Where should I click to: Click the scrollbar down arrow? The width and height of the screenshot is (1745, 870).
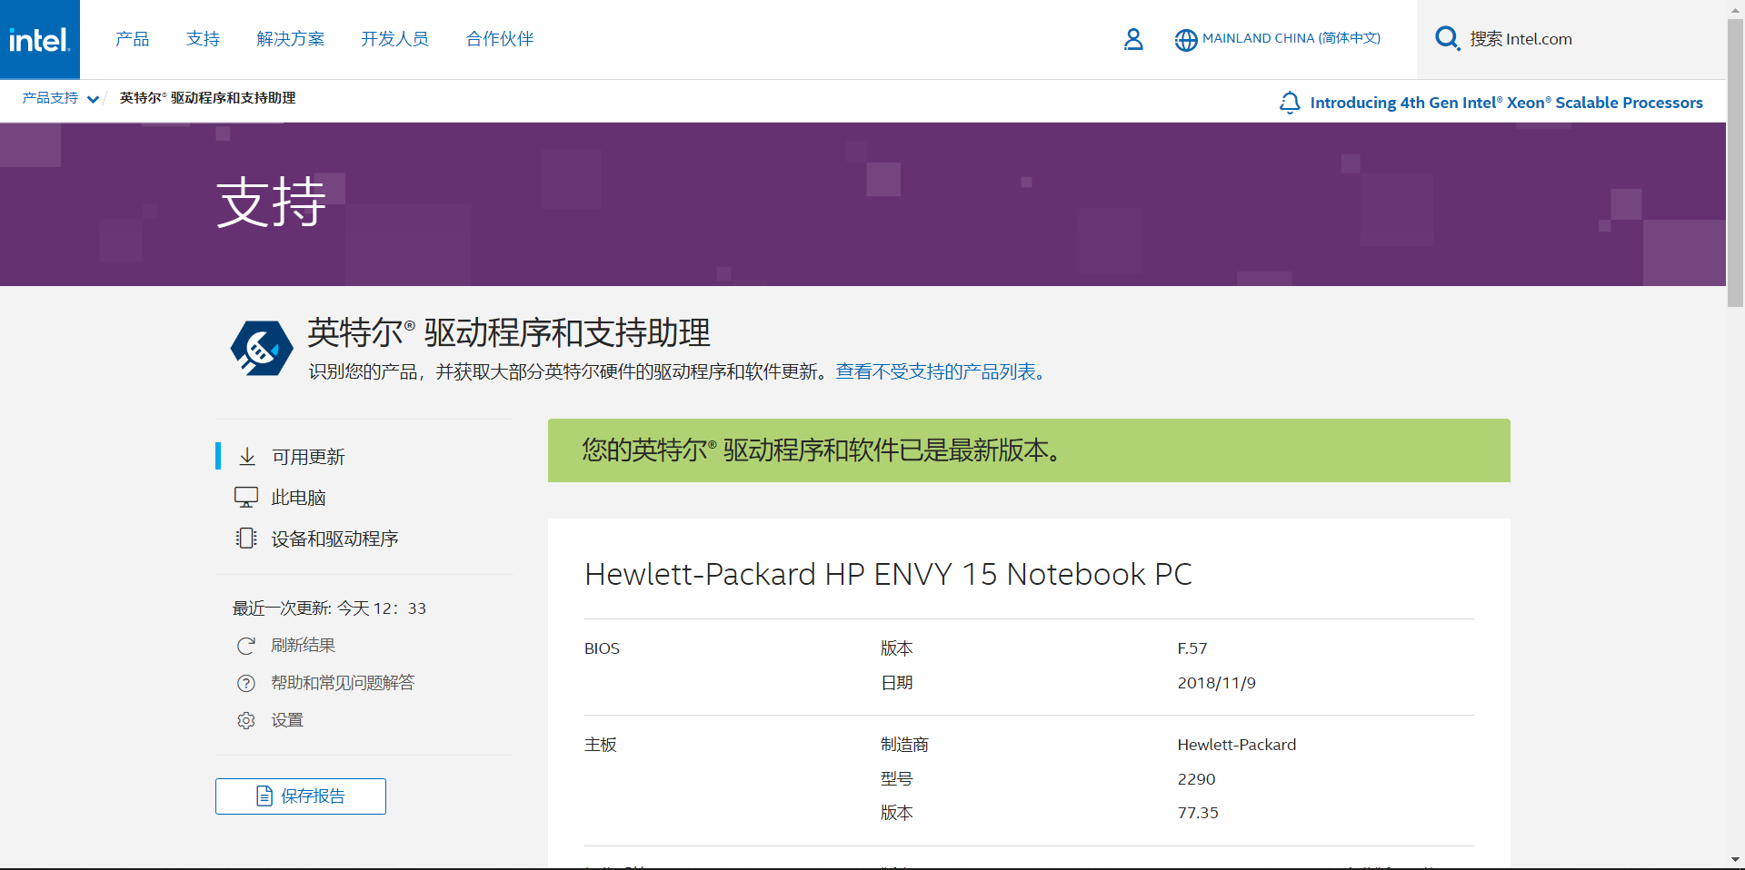tap(1735, 859)
